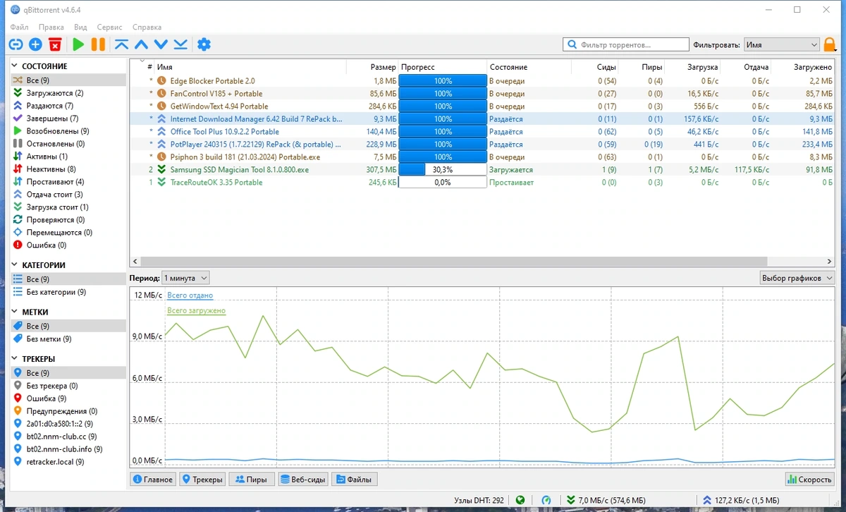Click the torrent filter search field
The height and width of the screenshot is (512, 846).
626,44
